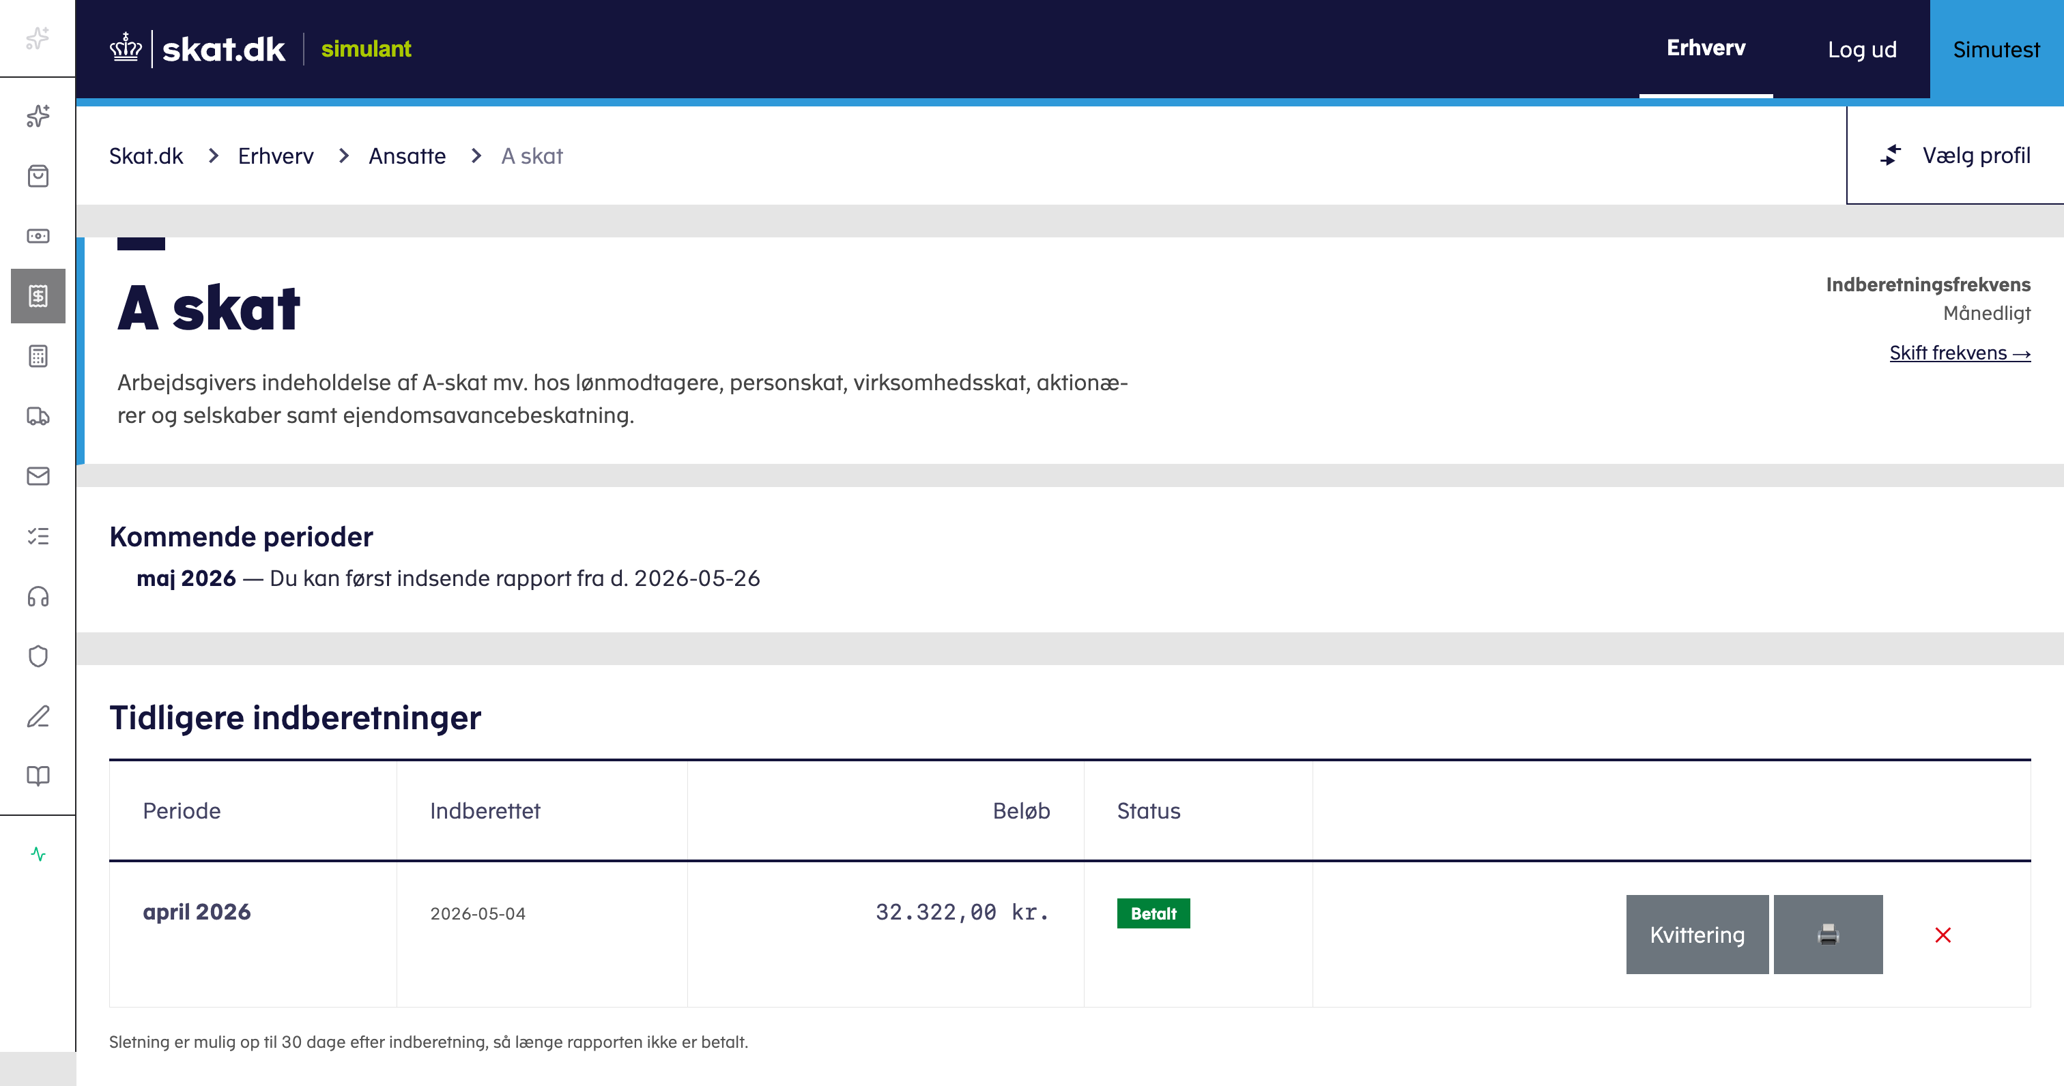The height and width of the screenshot is (1086, 2064).
Task: Click the swap arrows icon beside Vælg profil
Action: (1890, 156)
